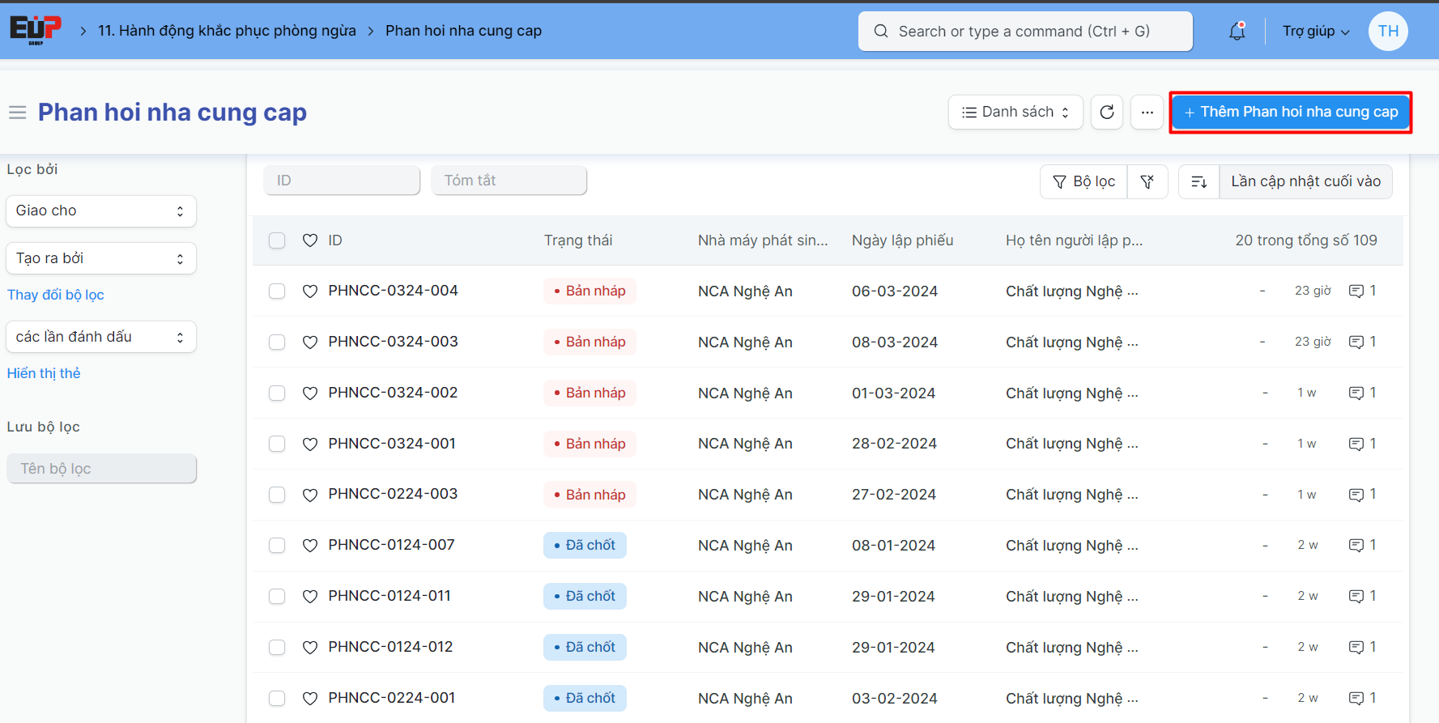The image size is (1439, 723).
Task: Open the Tạo ra bởi dropdown
Action: coord(101,258)
